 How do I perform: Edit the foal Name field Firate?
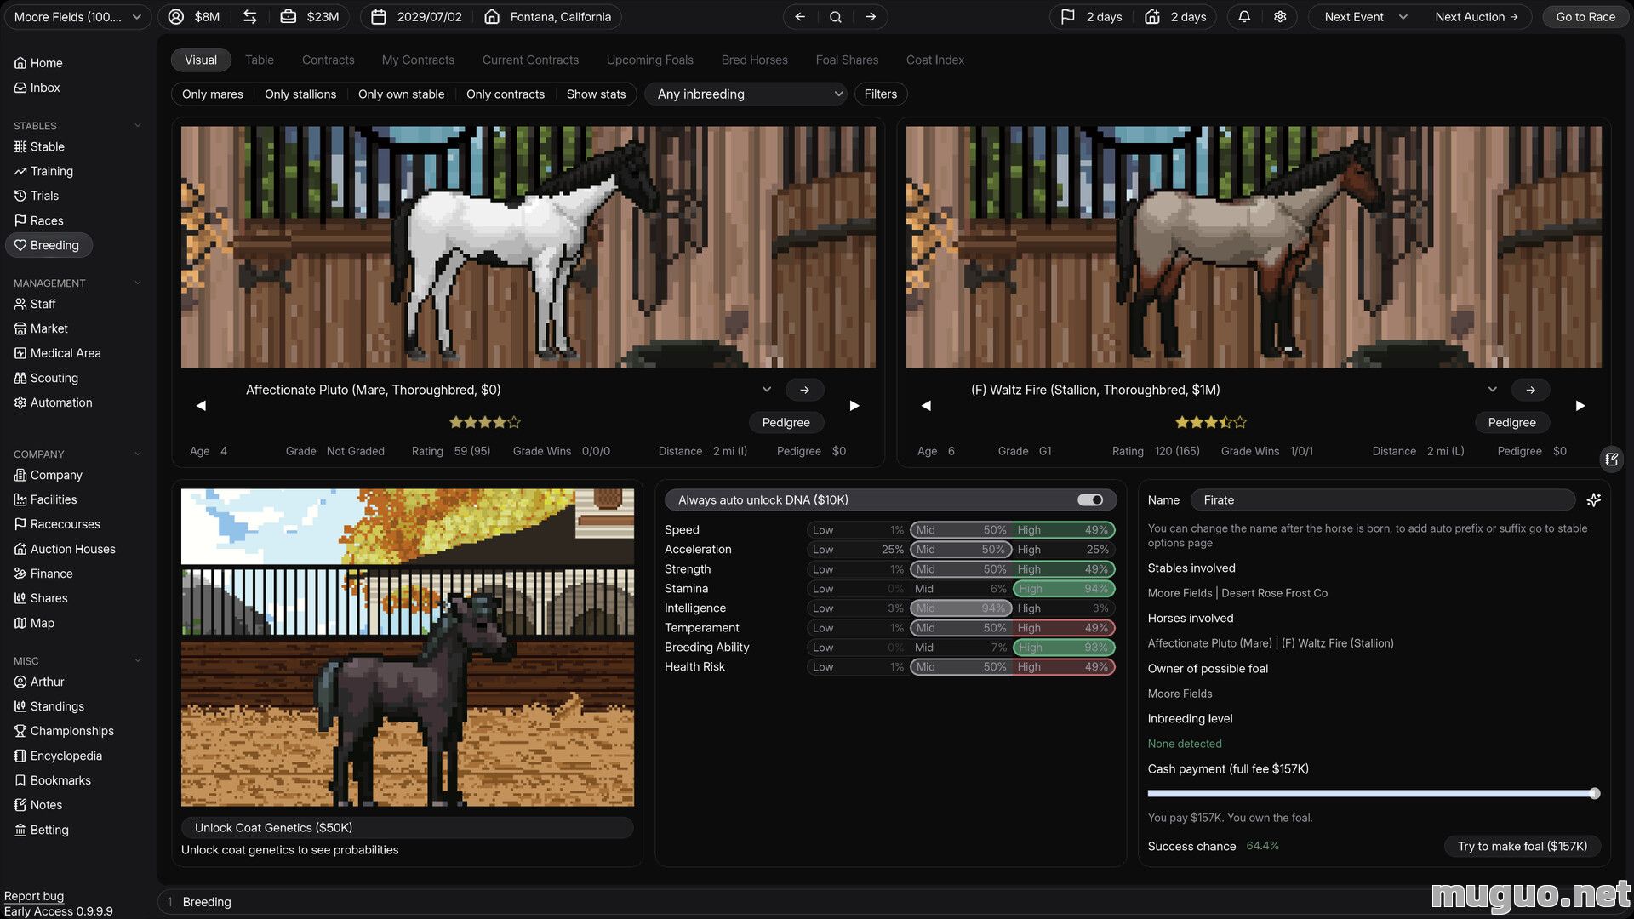point(1382,500)
